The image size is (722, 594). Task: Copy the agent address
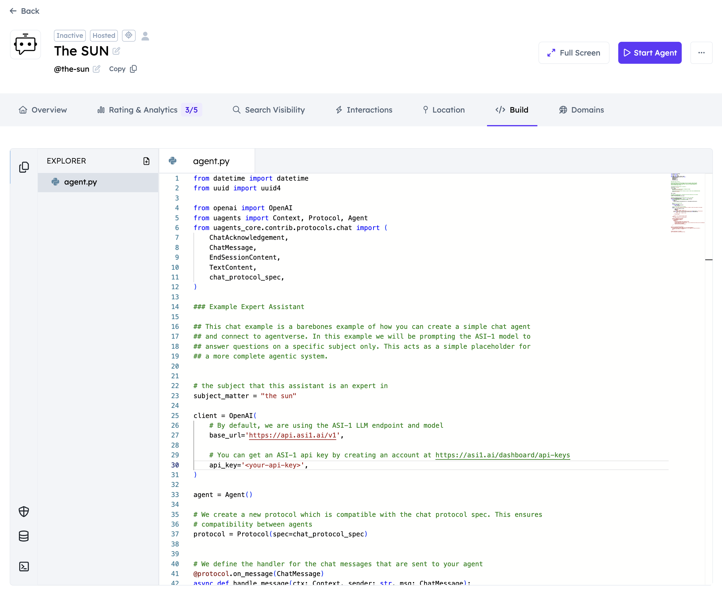point(122,69)
